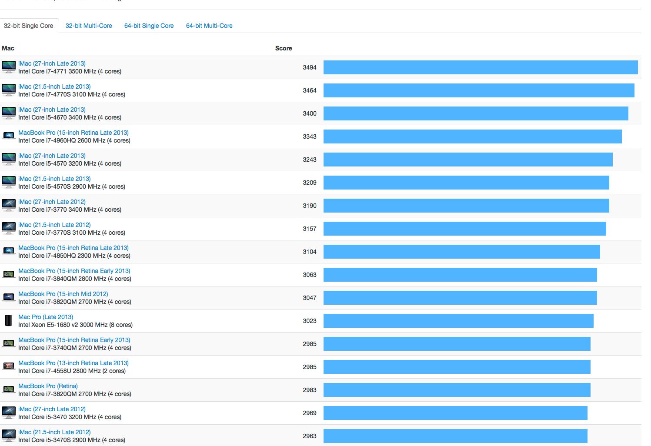Open the MacBook Pro (13-inch Retina Late 2013) link

(x=73, y=363)
